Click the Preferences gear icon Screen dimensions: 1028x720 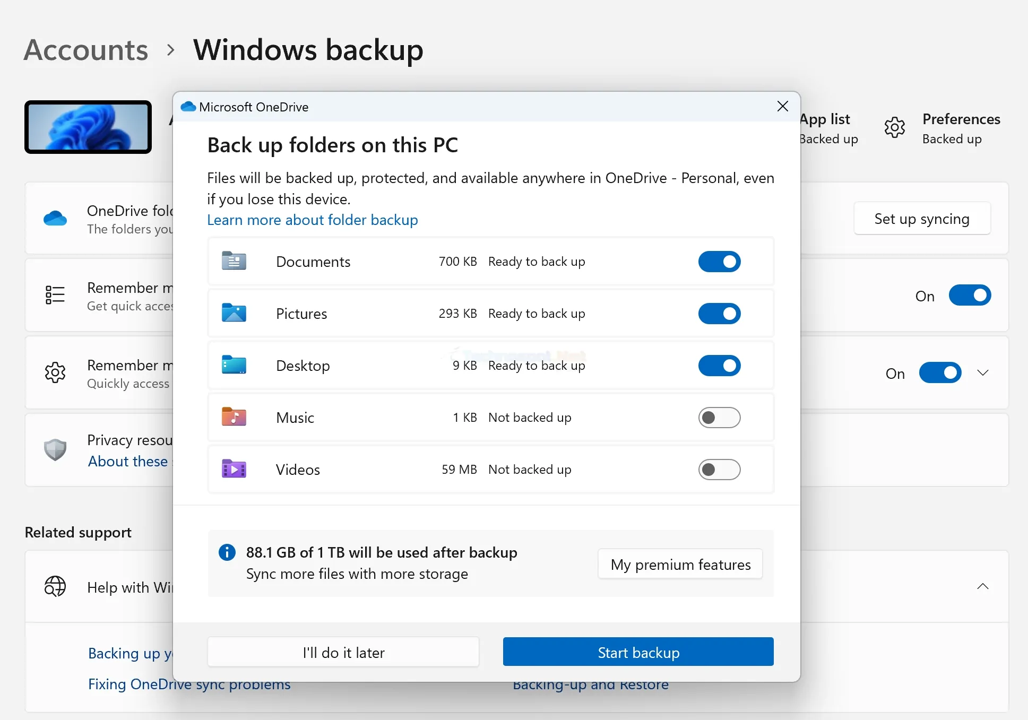coord(895,127)
